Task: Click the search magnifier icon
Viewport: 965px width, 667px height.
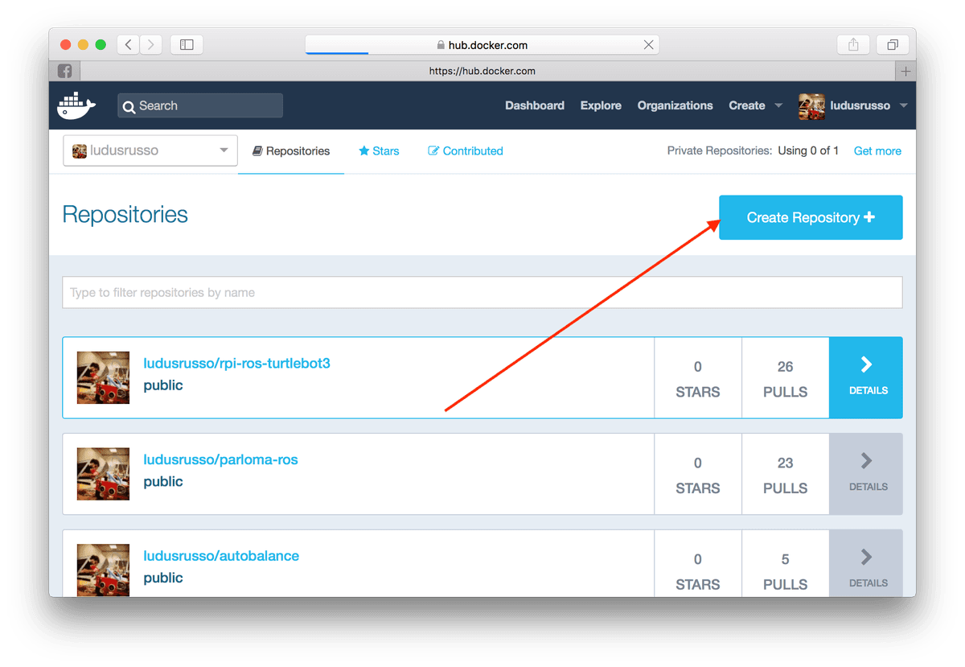Action: (129, 105)
